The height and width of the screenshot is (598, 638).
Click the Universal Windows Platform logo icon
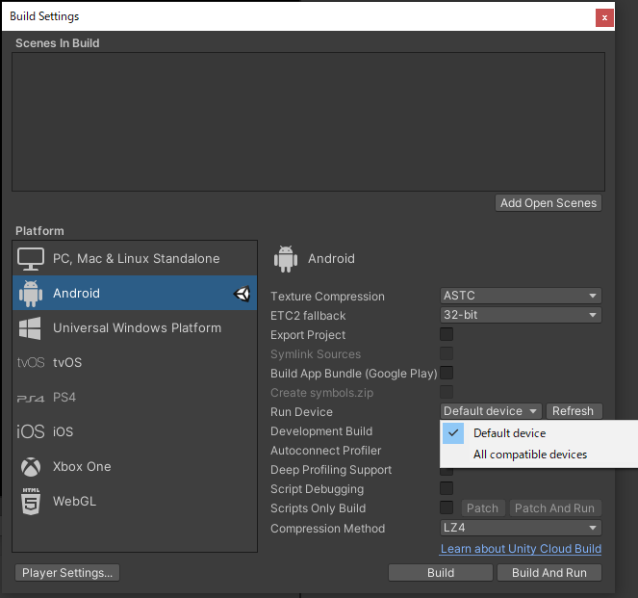point(32,328)
